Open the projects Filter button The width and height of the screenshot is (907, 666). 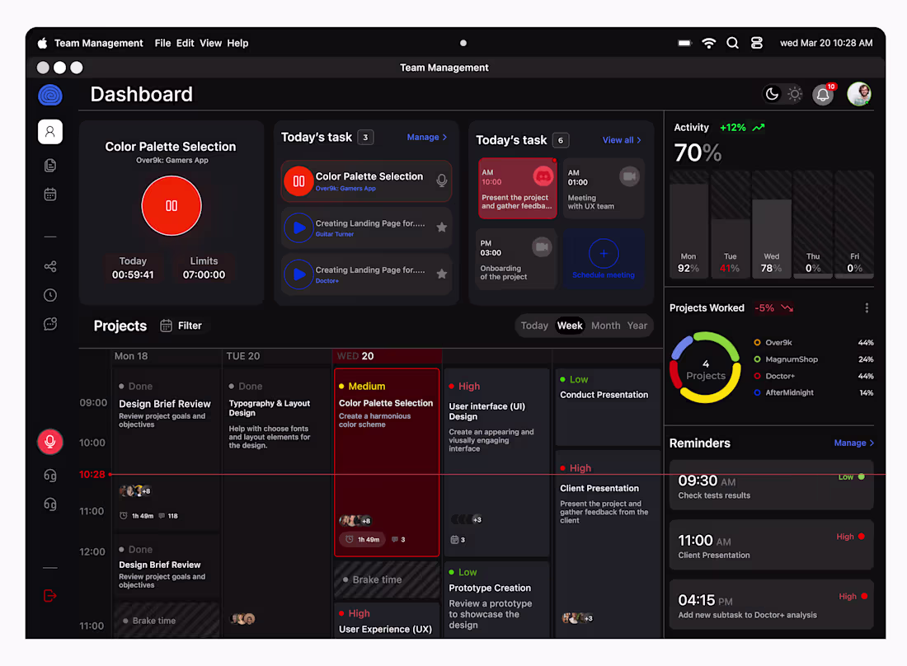tap(181, 326)
